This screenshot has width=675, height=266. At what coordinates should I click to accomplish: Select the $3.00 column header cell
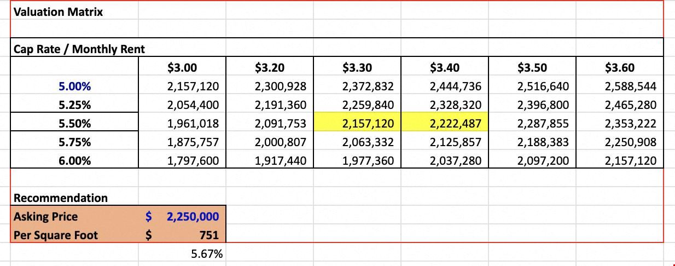click(182, 68)
